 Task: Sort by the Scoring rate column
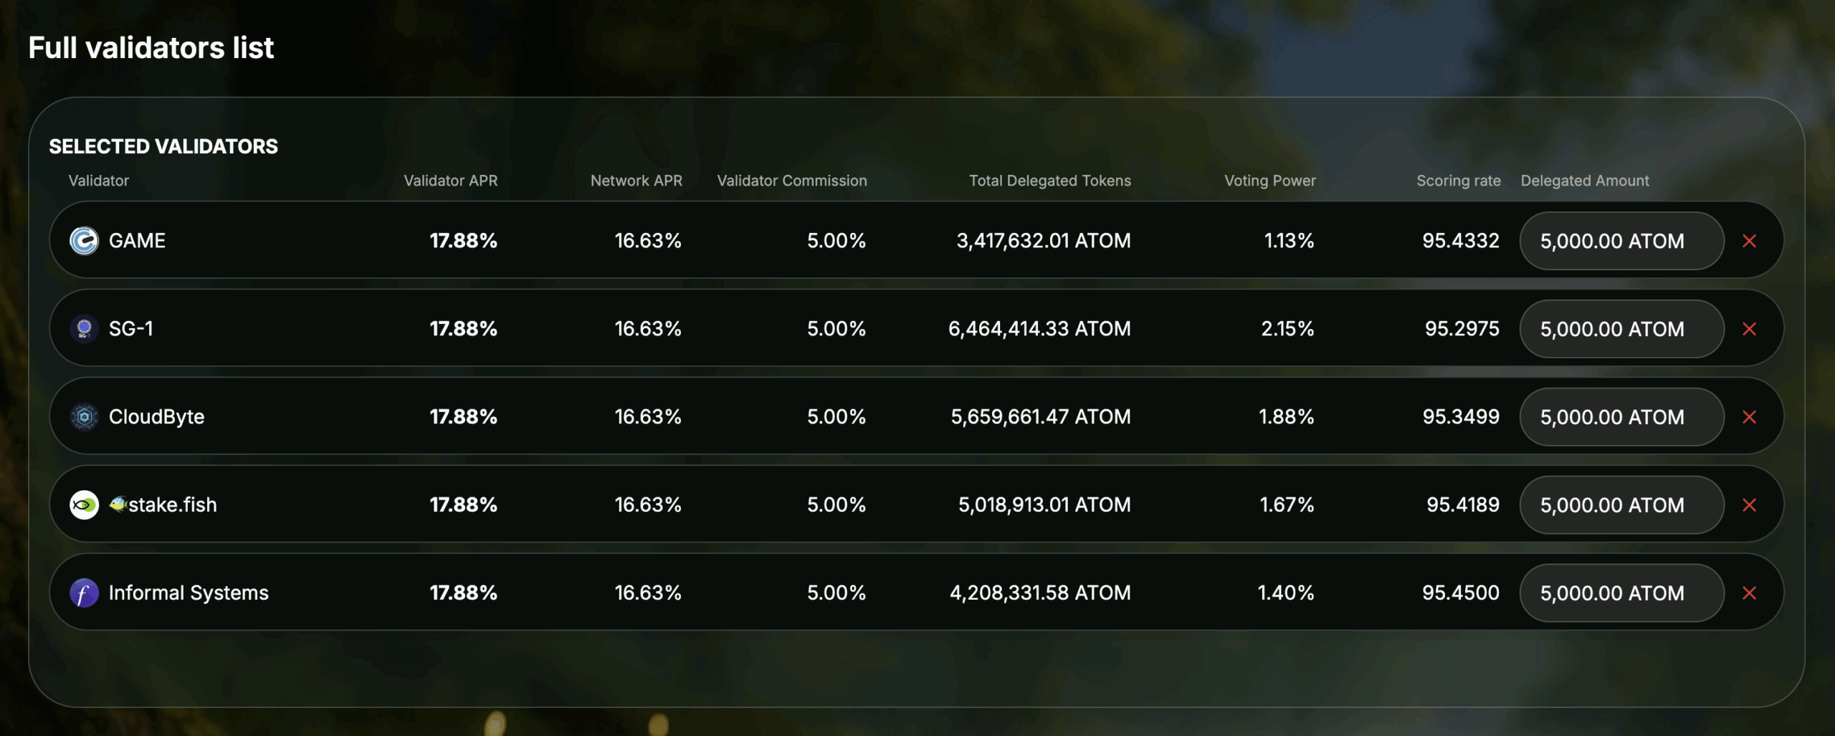[x=1458, y=181]
